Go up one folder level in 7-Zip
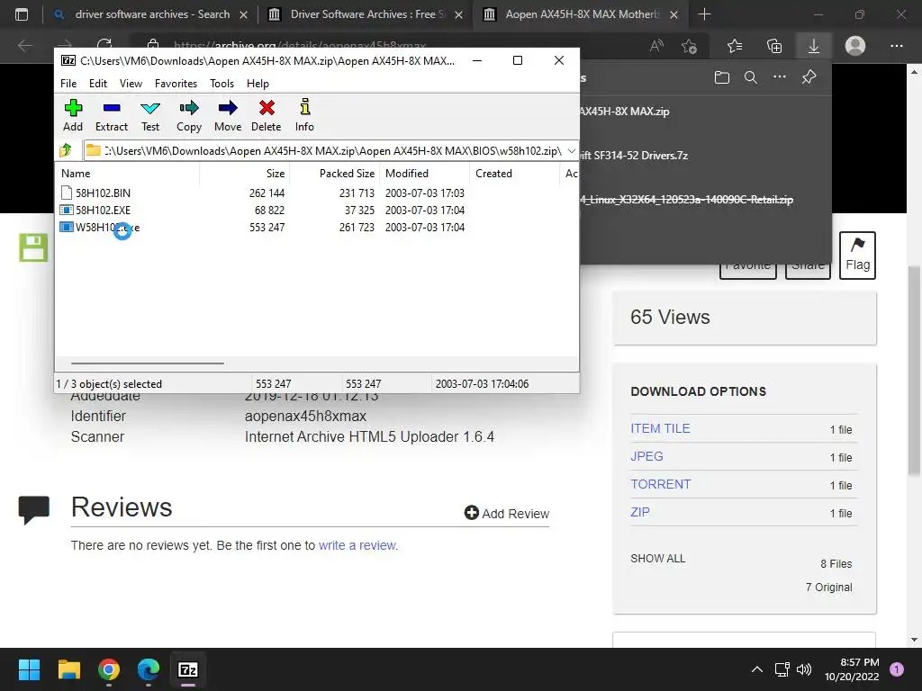The width and height of the screenshot is (922, 691). pyautogui.click(x=66, y=150)
